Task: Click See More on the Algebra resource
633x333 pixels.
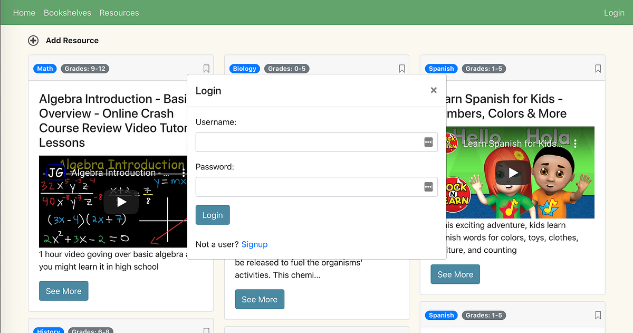Action: coord(63,291)
